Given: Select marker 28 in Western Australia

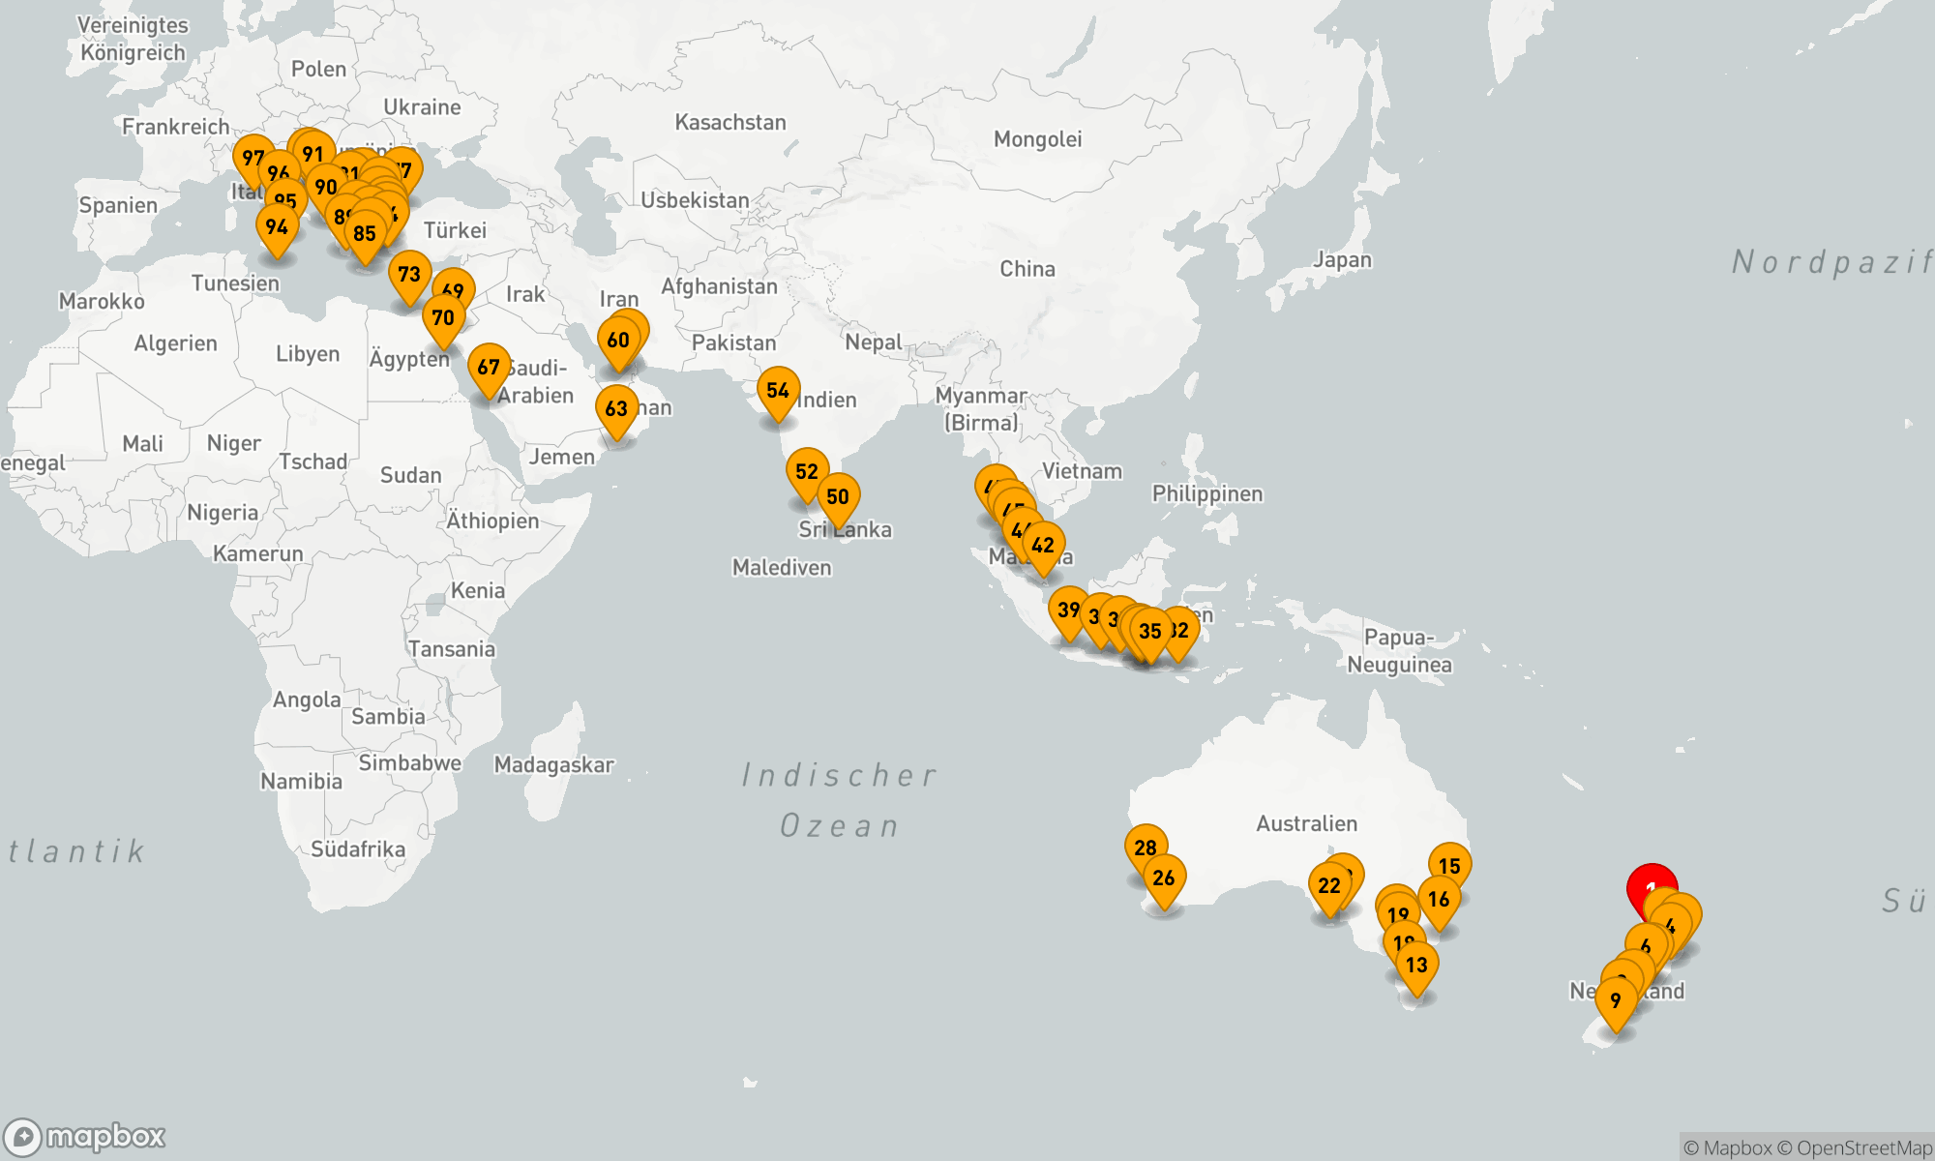Looking at the screenshot, I should click(1145, 848).
